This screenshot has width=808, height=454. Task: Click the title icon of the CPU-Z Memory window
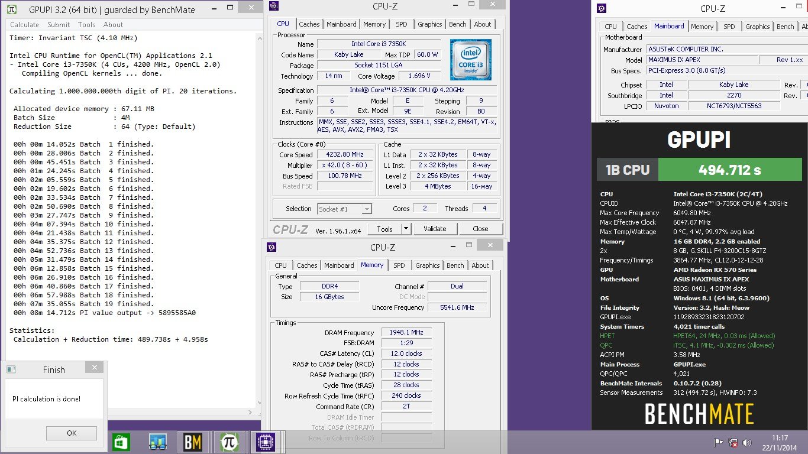[272, 247]
